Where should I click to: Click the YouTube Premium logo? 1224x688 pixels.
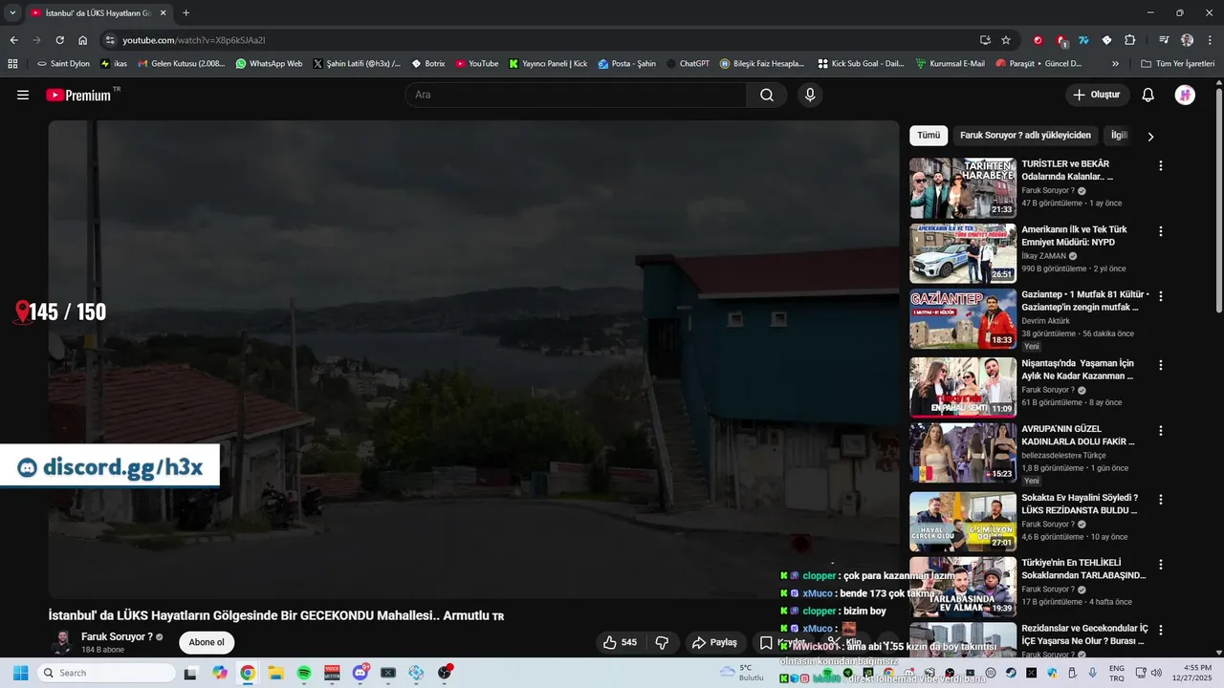[x=78, y=95]
